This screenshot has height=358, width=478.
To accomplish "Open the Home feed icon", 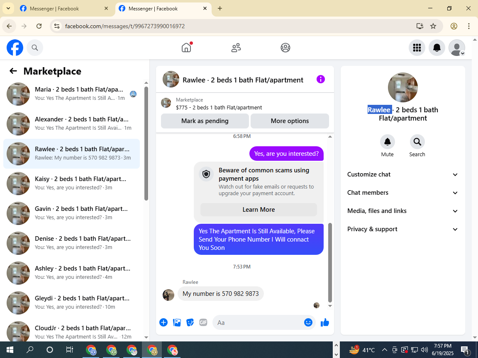I will click(186, 48).
